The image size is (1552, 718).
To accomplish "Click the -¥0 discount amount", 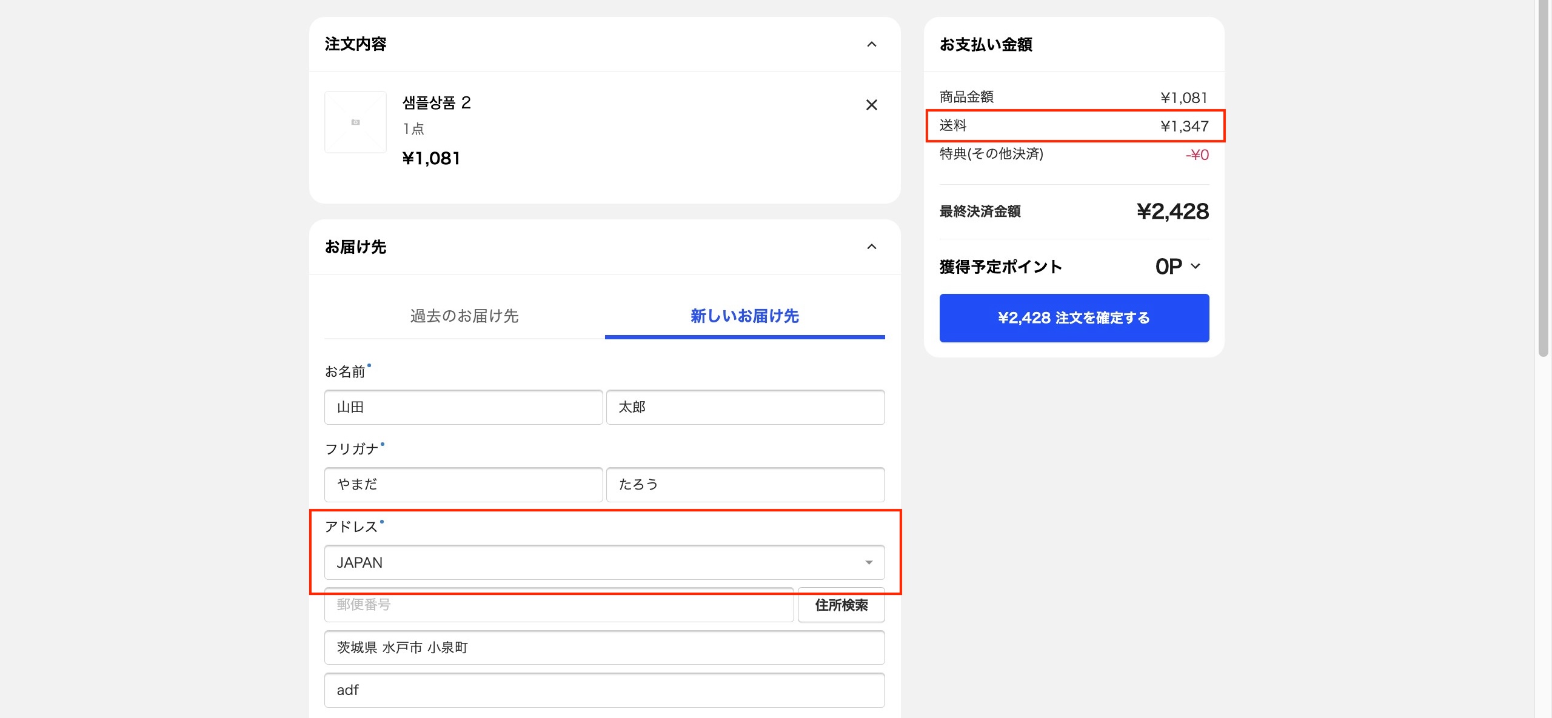I will [x=1197, y=155].
